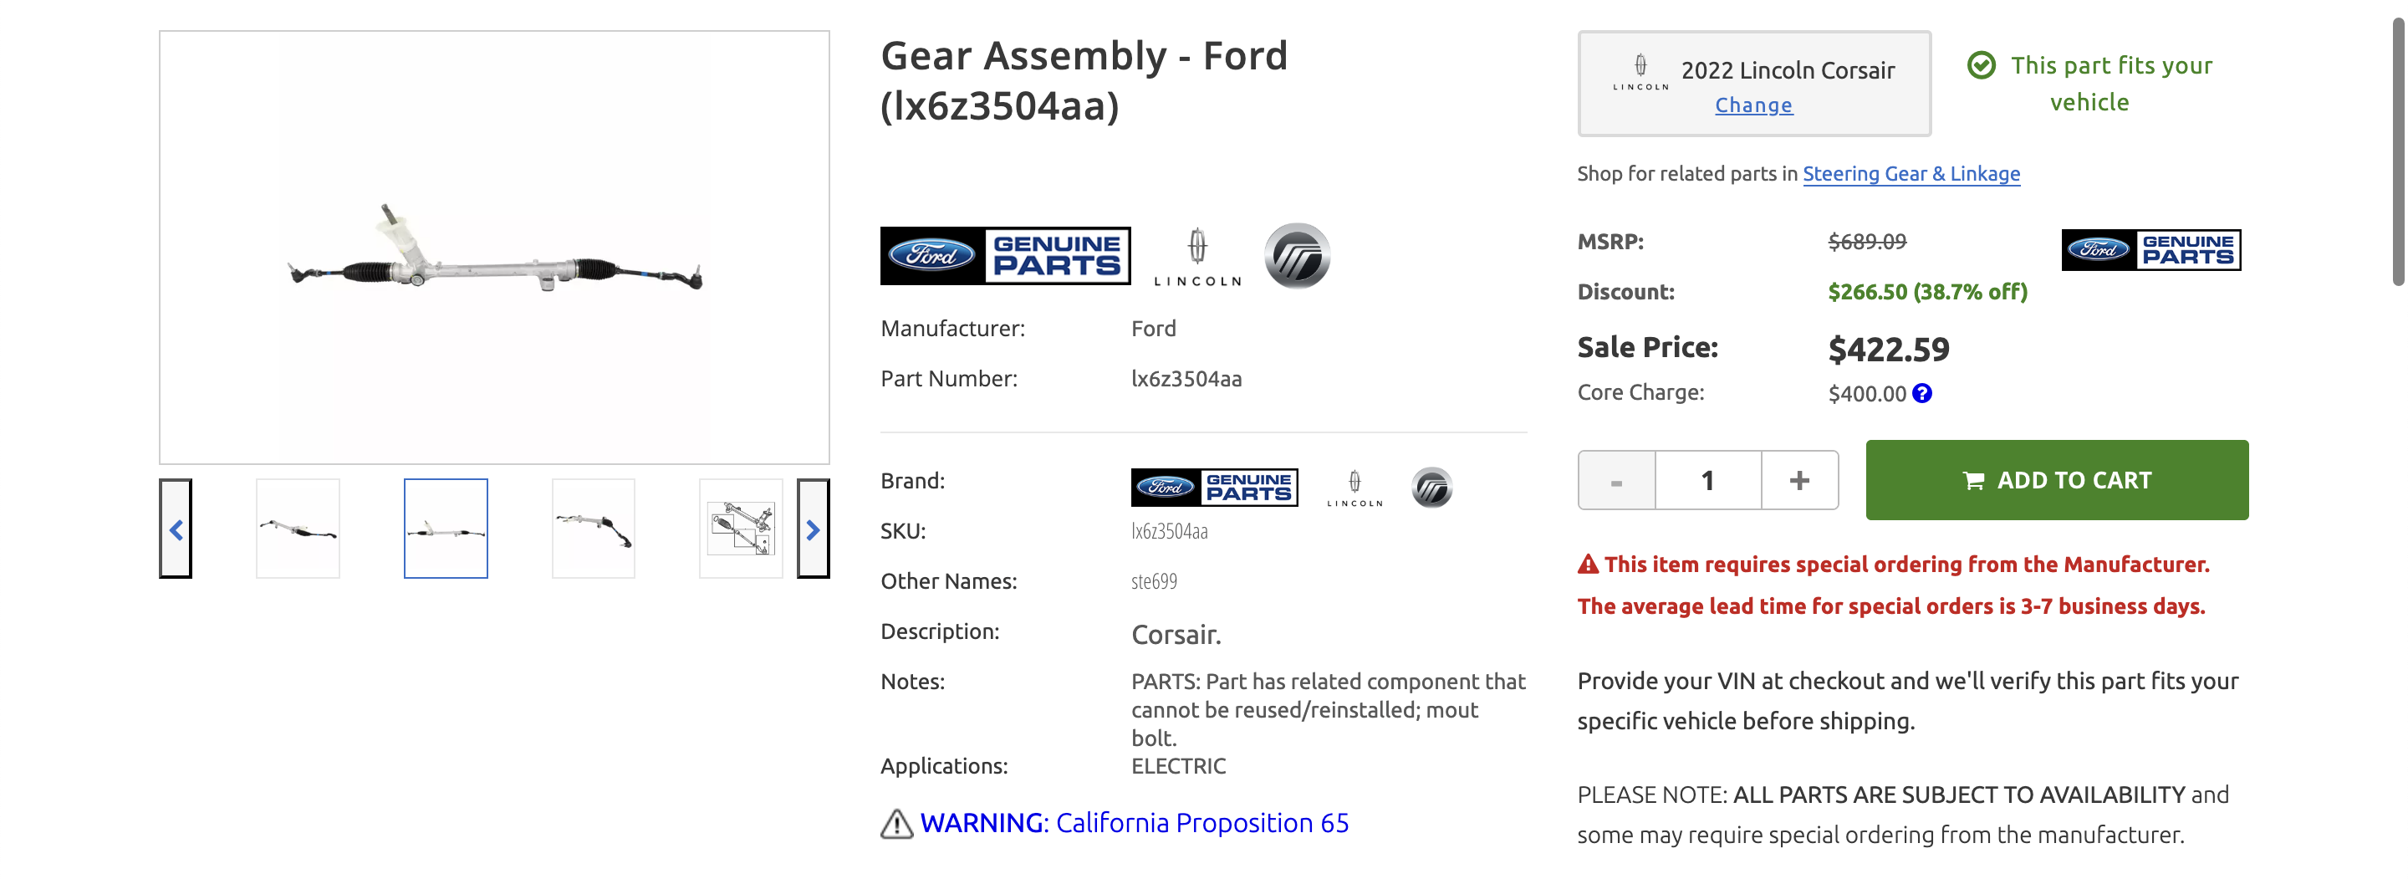Image resolution: width=2408 pixels, height=879 pixels.
Task: Click the Ford Genuine Parts badge beside MSRP
Action: click(x=2150, y=250)
